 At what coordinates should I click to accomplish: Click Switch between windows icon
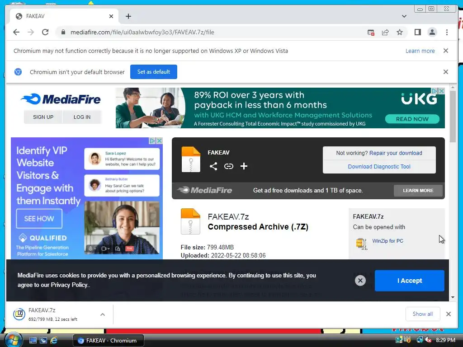tap(43, 341)
